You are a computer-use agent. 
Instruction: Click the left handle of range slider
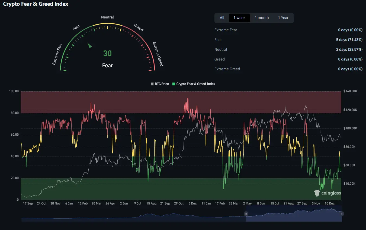pyautogui.click(x=246, y=214)
